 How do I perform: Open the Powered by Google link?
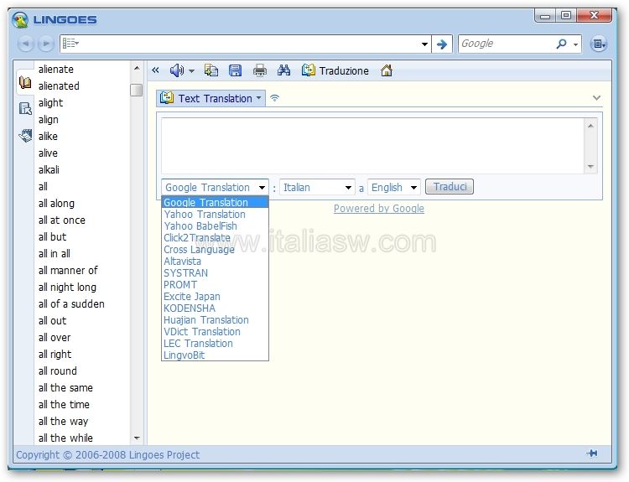point(379,209)
